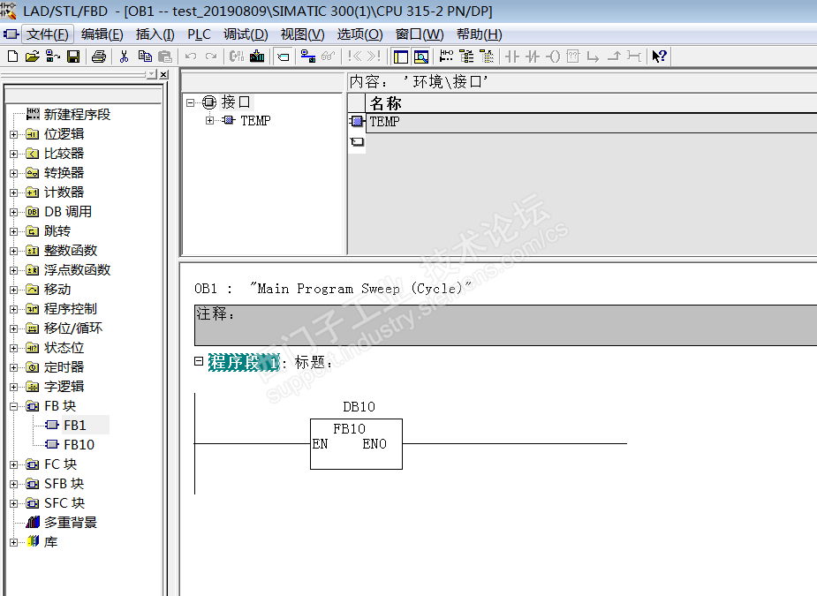Click the Redo arrow icon

click(211, 57)
